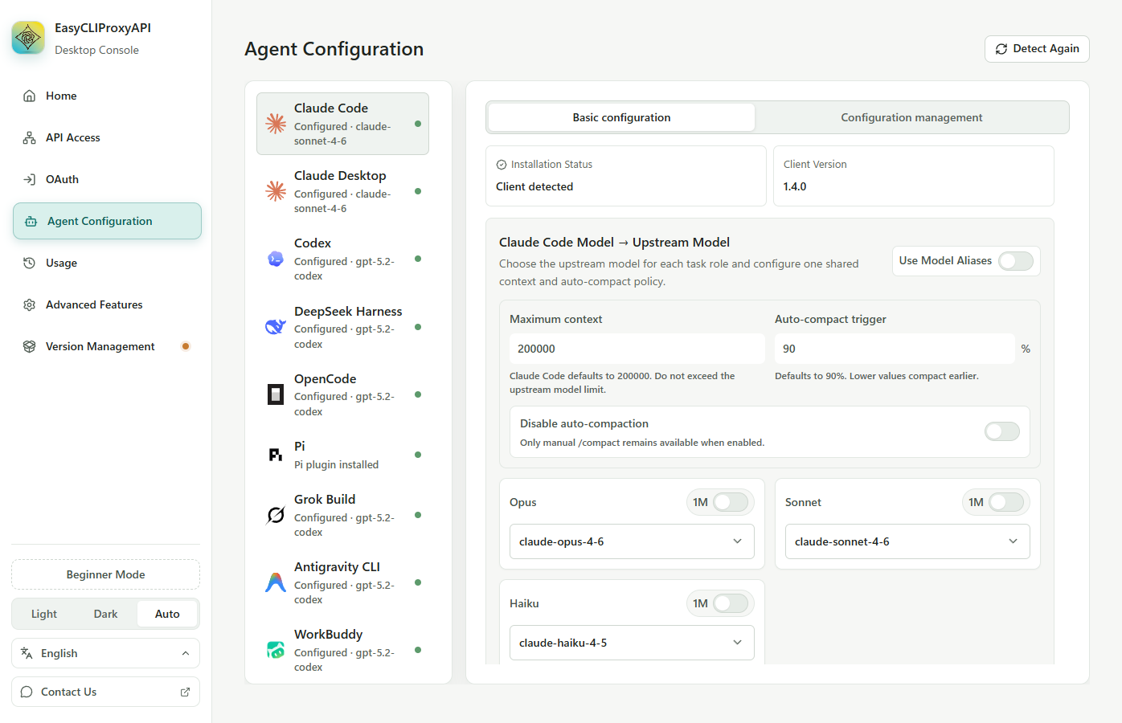Open the Sonnet model dropdown claude-sonnet-4-6
The height and width of the screenshot is (723, 1122).
tap(907, 541)
